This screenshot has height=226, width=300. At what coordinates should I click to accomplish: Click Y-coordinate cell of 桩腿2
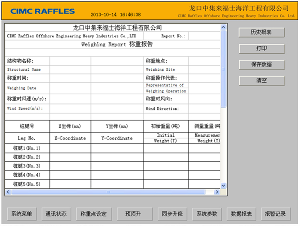coord(117,157)
